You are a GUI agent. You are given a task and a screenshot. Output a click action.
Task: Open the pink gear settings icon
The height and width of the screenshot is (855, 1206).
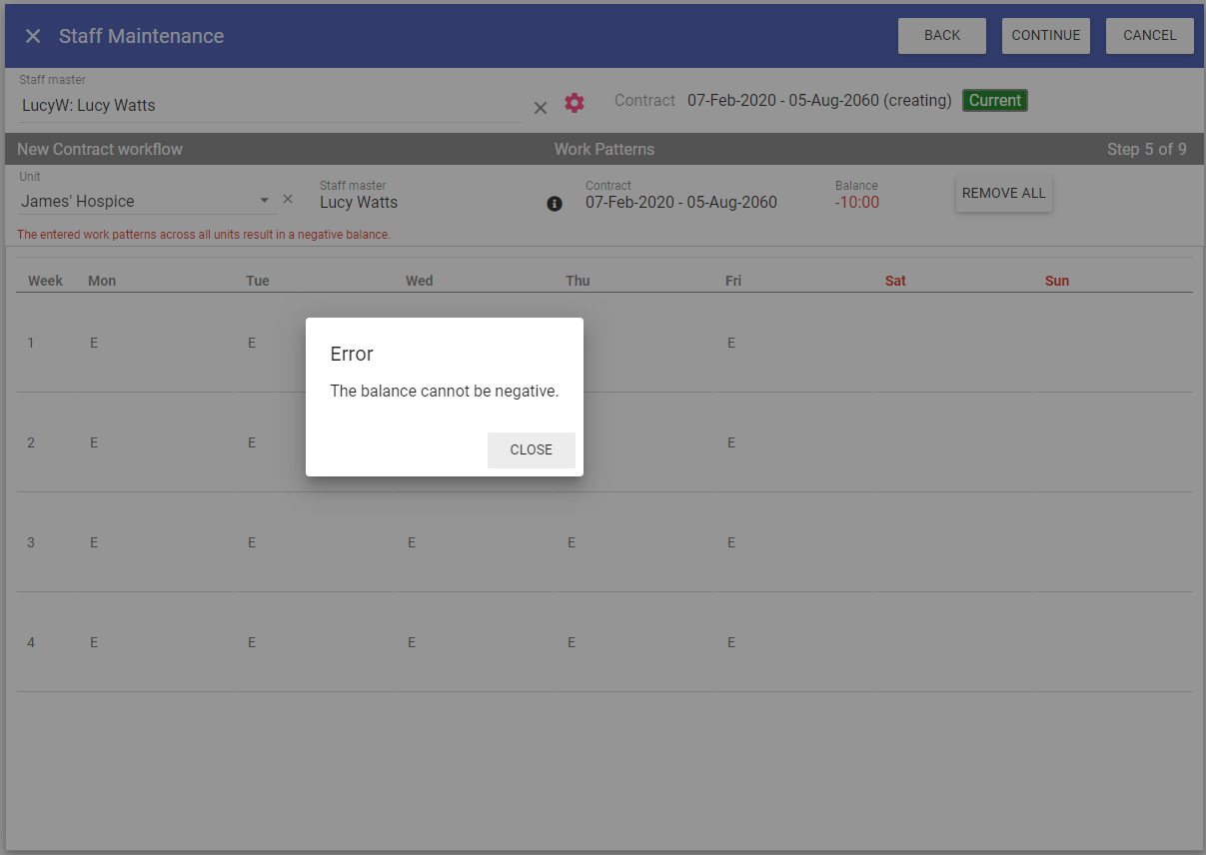(575, 103)
